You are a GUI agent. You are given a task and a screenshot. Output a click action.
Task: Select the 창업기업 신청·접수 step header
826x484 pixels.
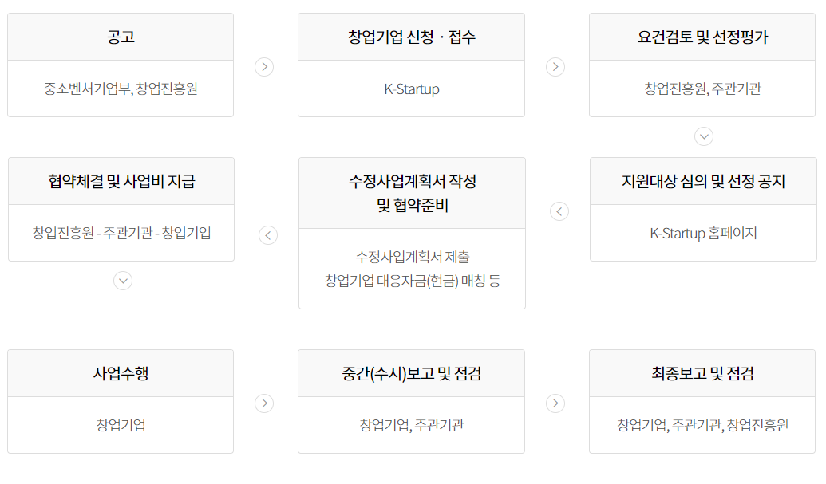(412, 37)
